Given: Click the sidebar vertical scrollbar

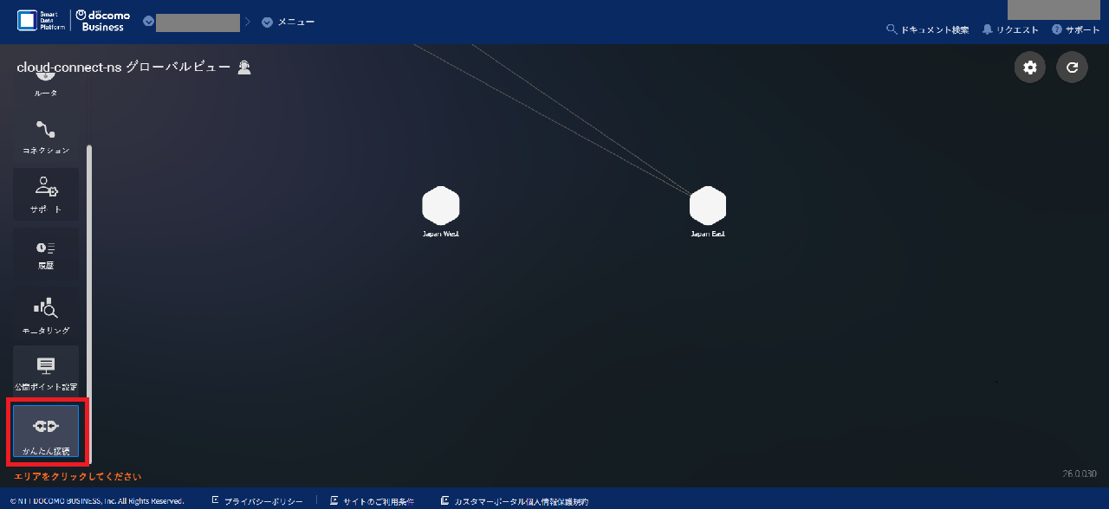Looking at the screenshot, I should [89, 303].
